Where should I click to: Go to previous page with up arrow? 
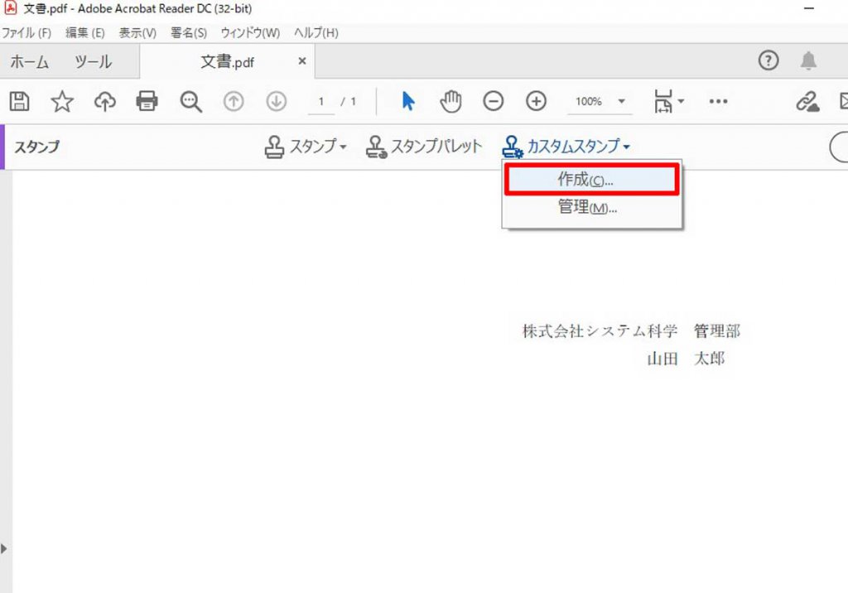click(x=234, y=101)
